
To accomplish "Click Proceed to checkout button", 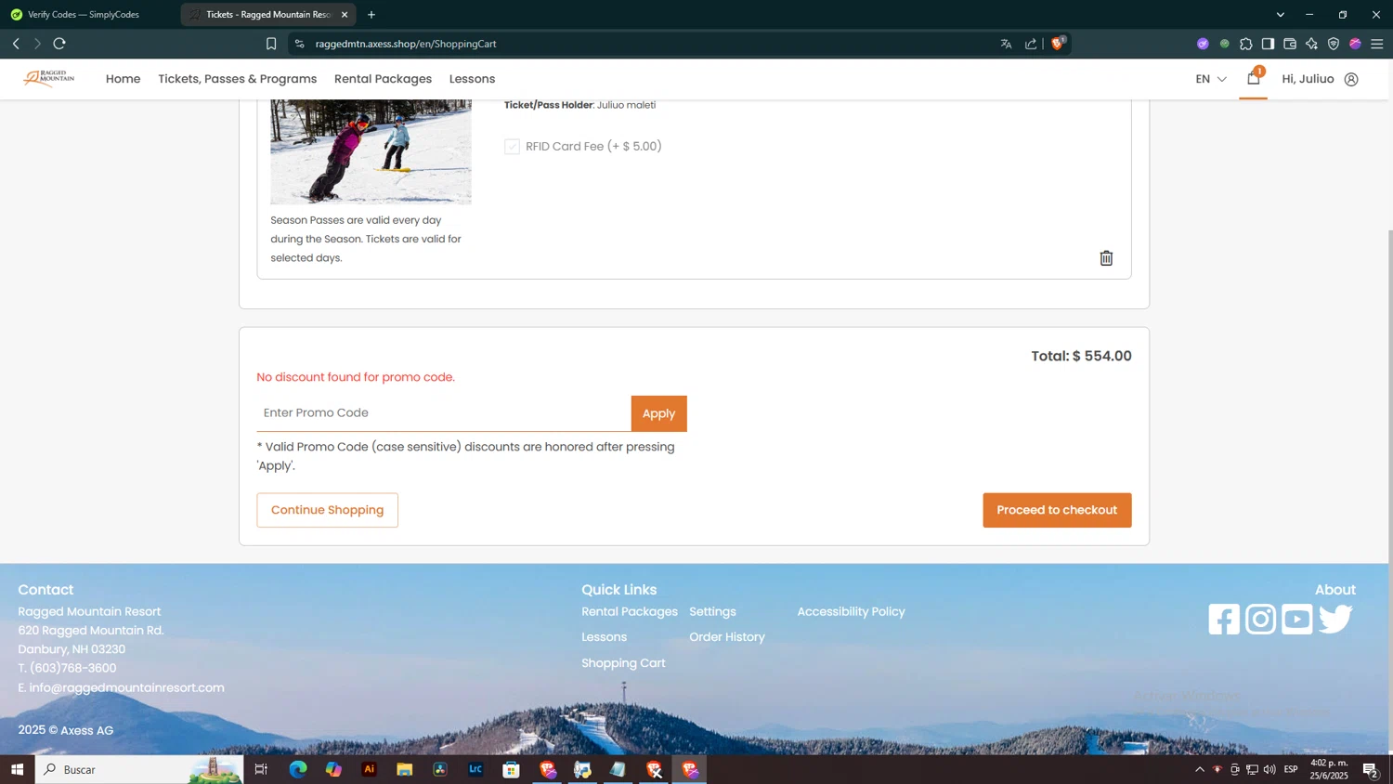I will pyautogui.click(x=1057, y=510).
